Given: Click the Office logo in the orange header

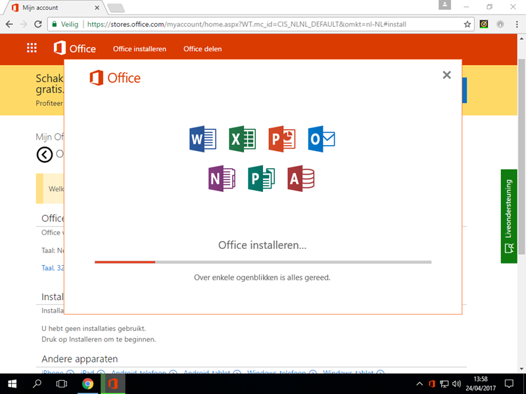Looking at the screenshot, I should click(x=74, y=48).
